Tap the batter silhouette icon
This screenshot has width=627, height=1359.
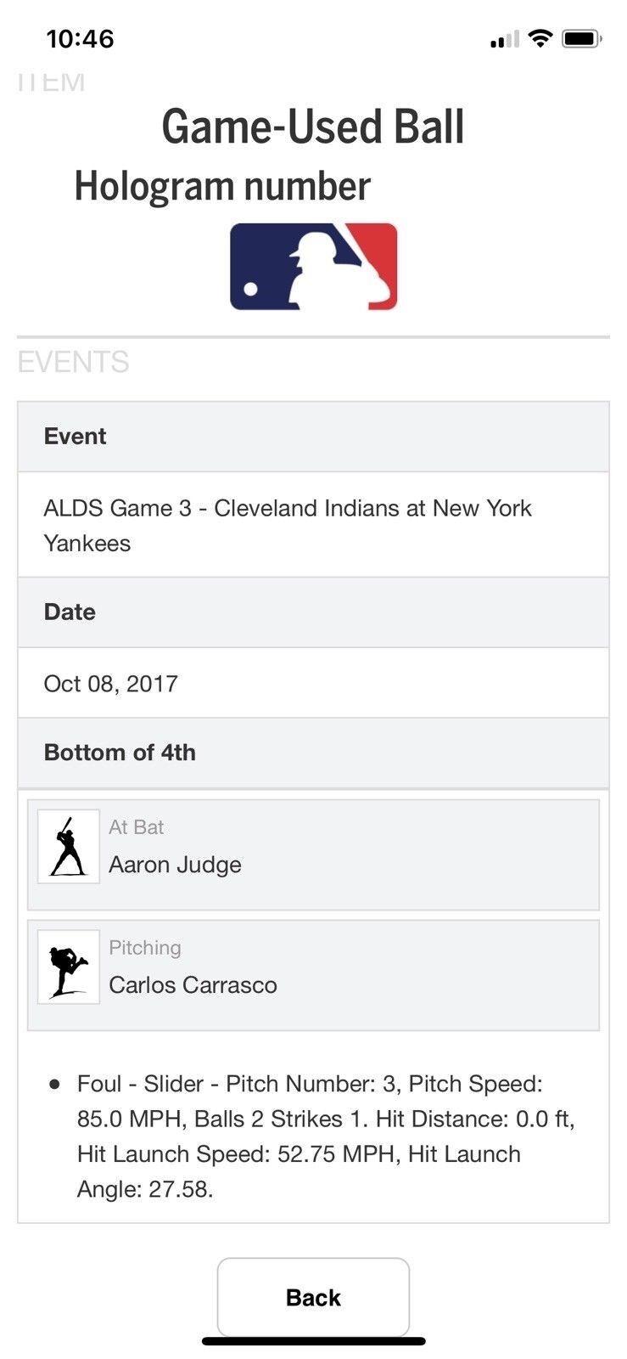(69, 846)
